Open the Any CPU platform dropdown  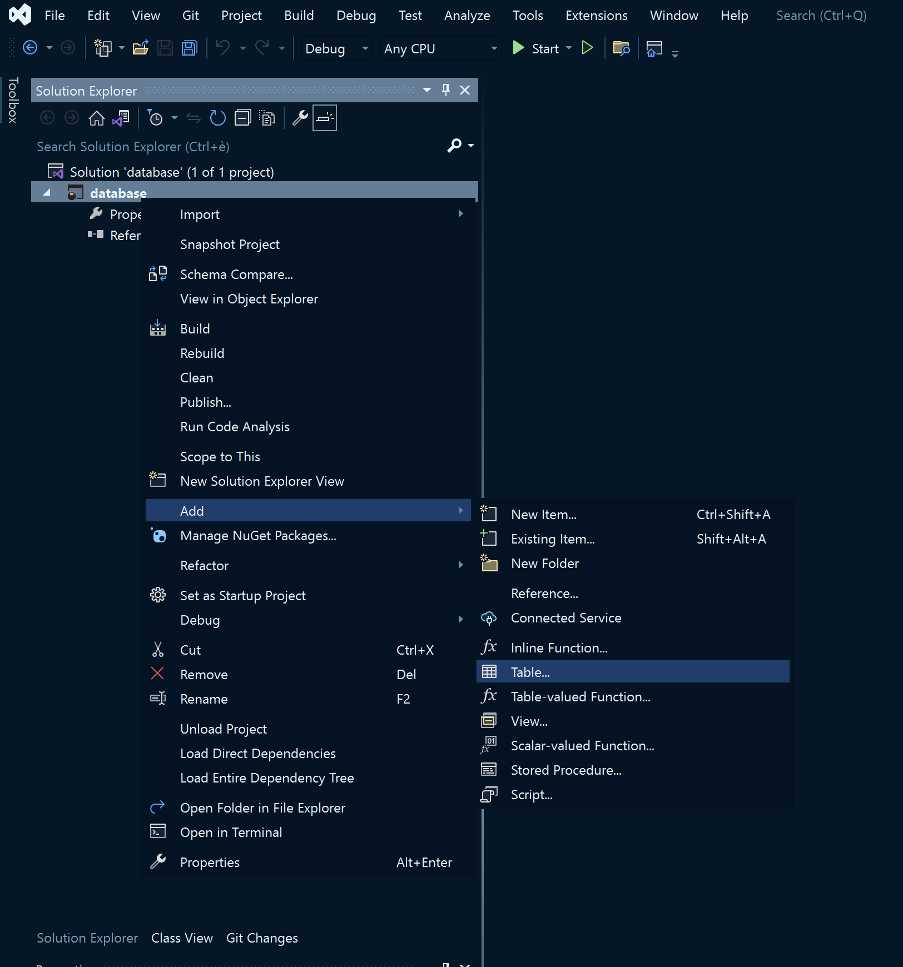[x=440, y=49]
